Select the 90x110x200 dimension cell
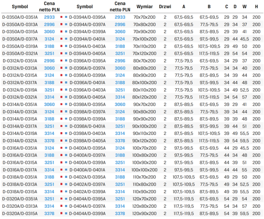Screen dimensions: 264x219 point(144,133)
